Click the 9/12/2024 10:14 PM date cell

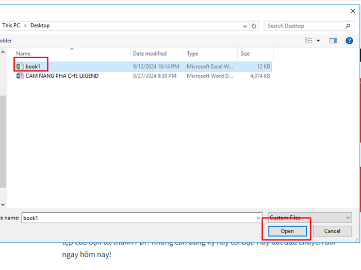pyautogui.click(x=156, y=66)
